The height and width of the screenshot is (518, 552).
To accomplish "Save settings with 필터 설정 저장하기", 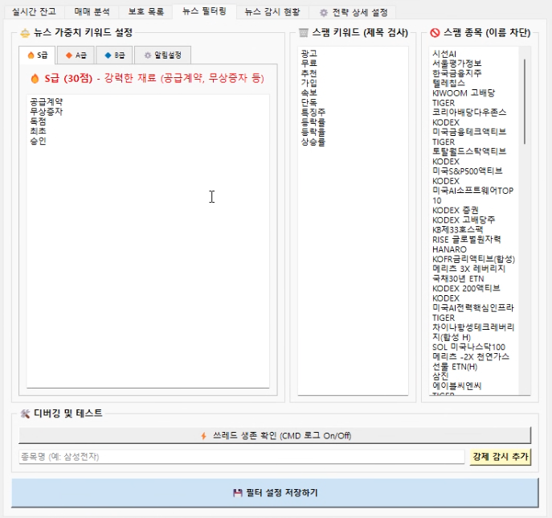I will pyautogui.click(x=275, y=492).
